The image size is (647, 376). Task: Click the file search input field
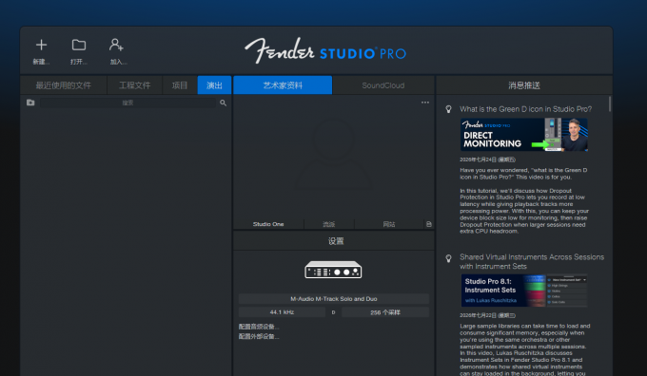coord(127,103)
